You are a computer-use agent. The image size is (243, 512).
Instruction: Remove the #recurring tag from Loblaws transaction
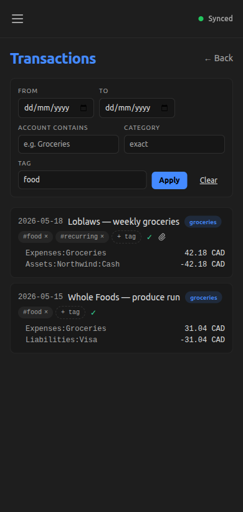click(102, 237)
